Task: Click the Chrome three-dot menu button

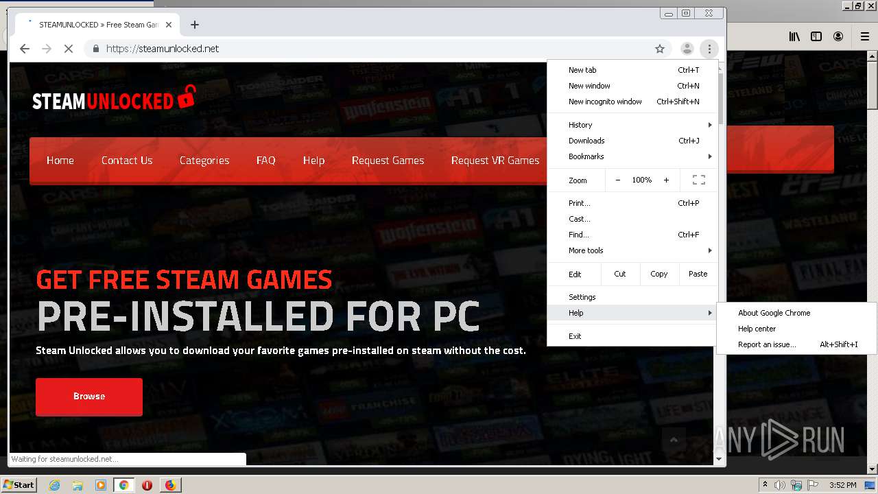Action: coord(709,49)
